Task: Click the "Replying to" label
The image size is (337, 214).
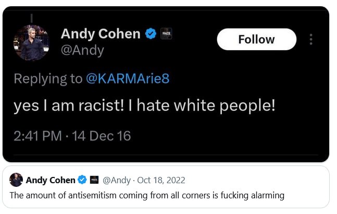Action: (x=48, y=79)
